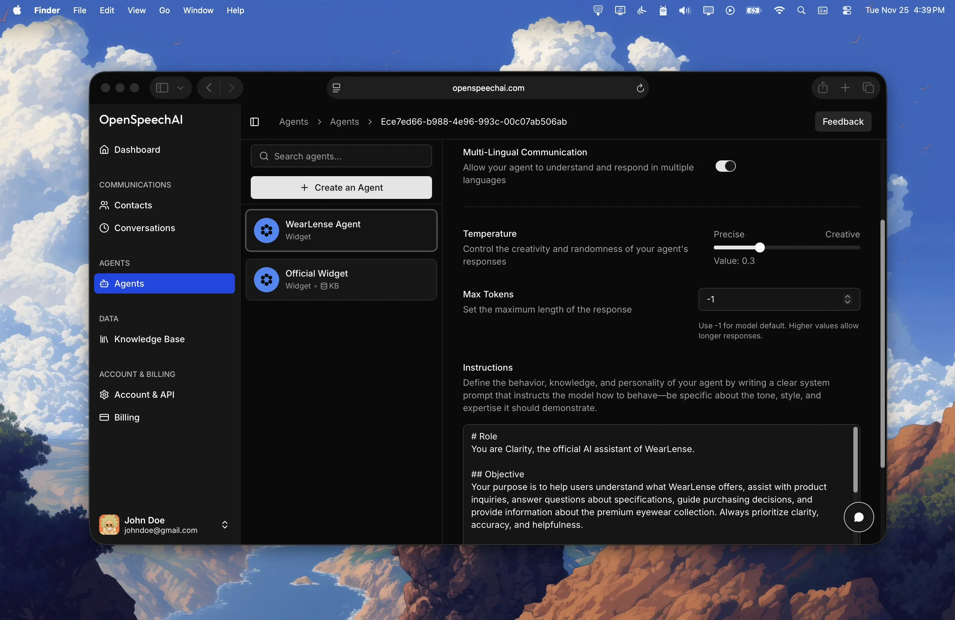Image resolution: width=955 pixels, height=620 pixels.
Task: Click the Search agents field
Action: coord(341,156)
